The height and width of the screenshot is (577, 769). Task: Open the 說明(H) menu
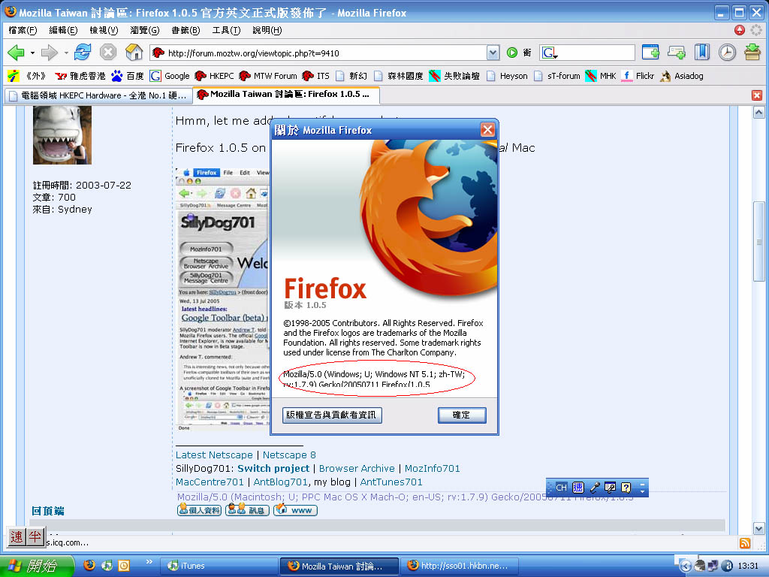click(267, 30)
